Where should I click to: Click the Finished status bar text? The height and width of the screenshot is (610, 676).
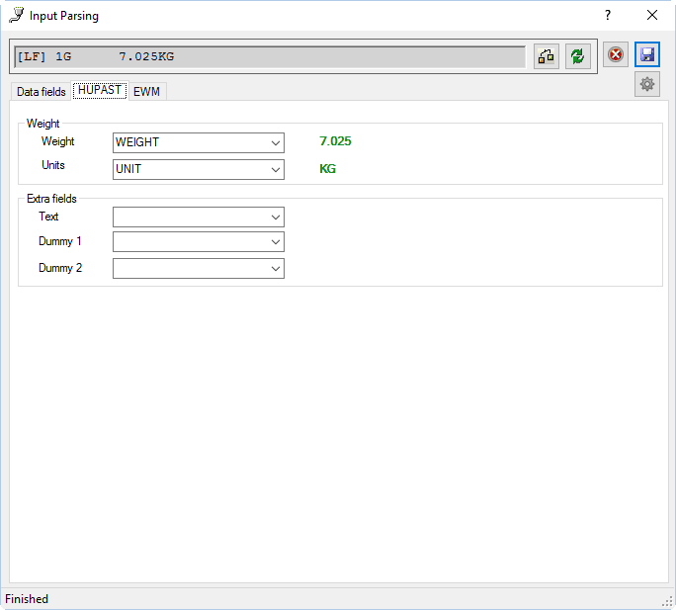coord(27,599)
